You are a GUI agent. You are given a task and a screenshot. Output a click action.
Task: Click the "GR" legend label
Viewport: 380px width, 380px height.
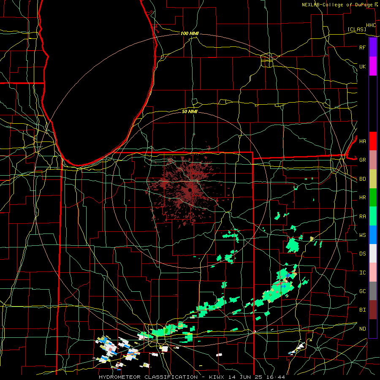(362, 160)
